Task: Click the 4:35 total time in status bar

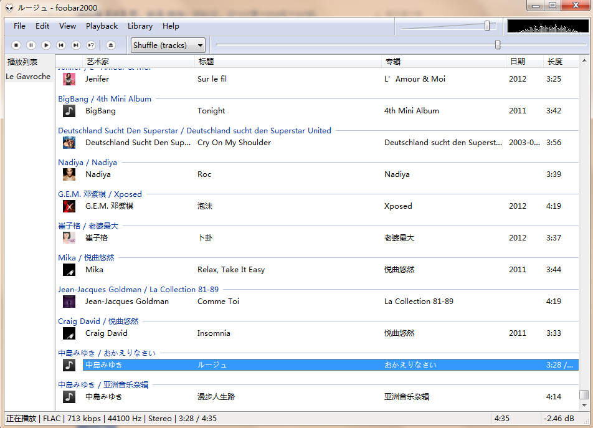Action: [502, 419]
